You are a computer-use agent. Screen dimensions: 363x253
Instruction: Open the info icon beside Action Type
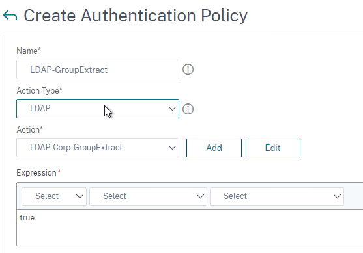pyautogui.click(x=188, y=109)
